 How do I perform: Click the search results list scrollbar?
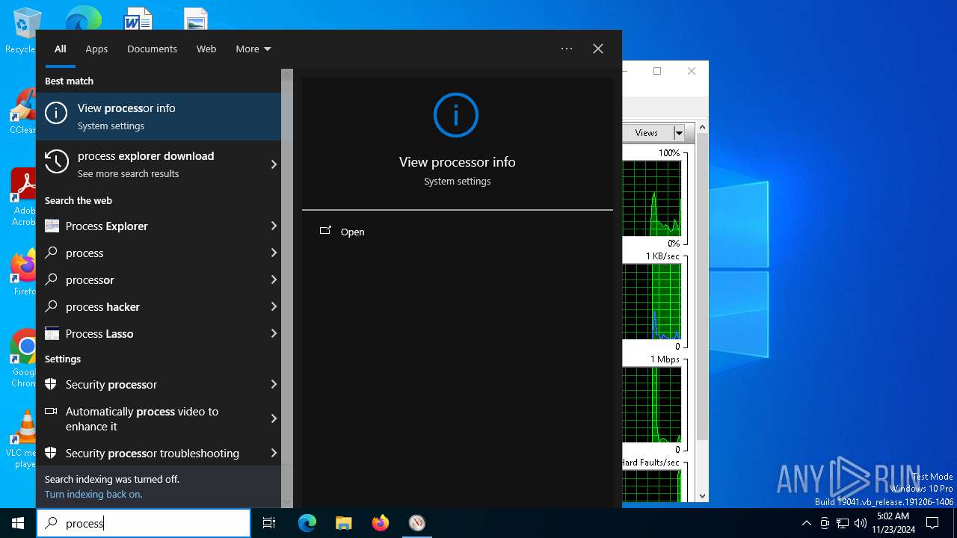pos(287,289)
